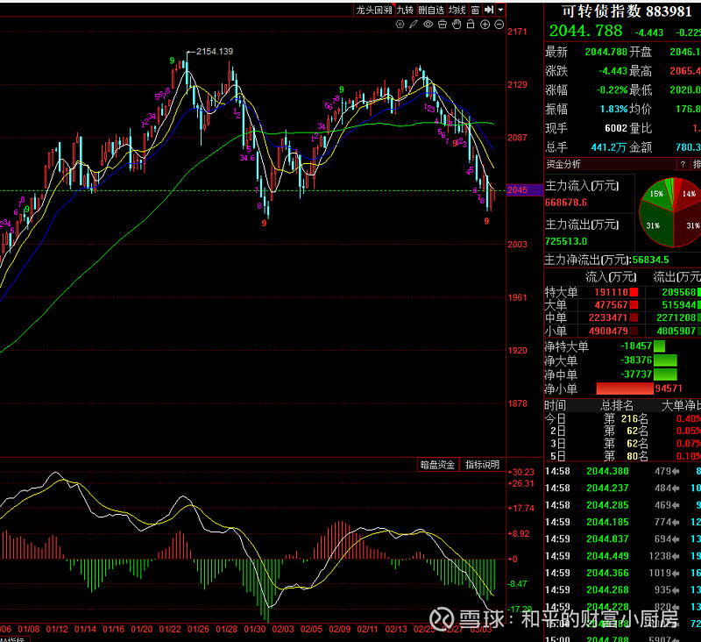Select the drawing pen tool icon
701x642 pixels.
pos(413,24)
